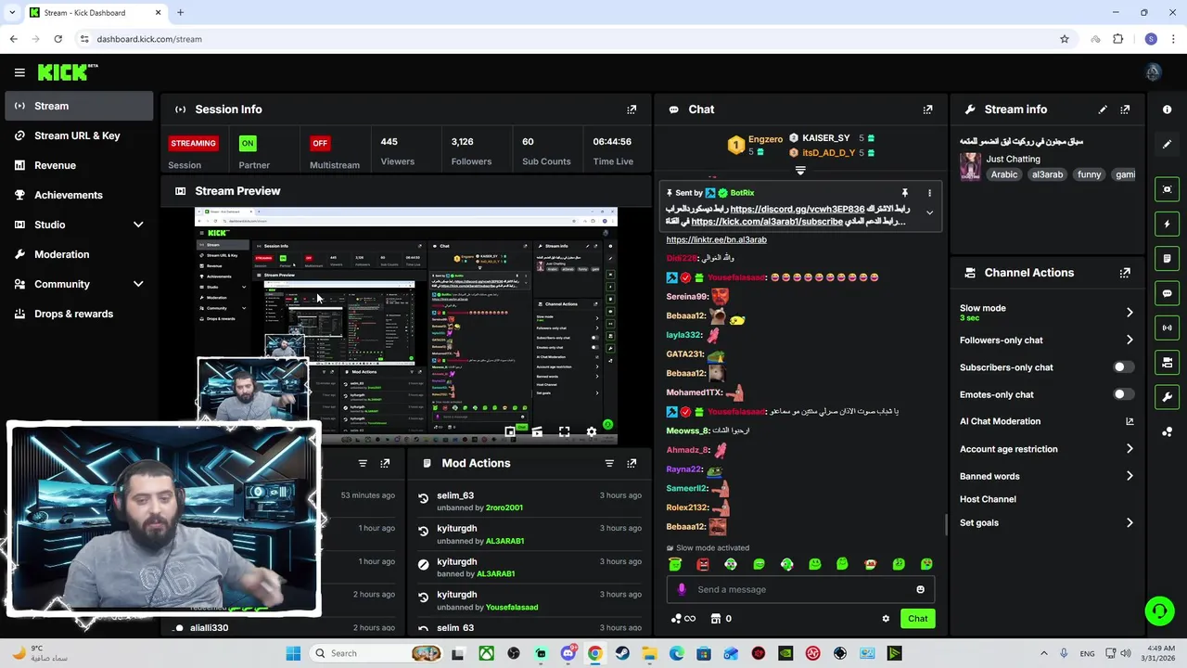The width and height of the screenshot is (1187, 668).
Task: Toggle the channel actions camera widget in sidebar
Action: coord(1167,362)
